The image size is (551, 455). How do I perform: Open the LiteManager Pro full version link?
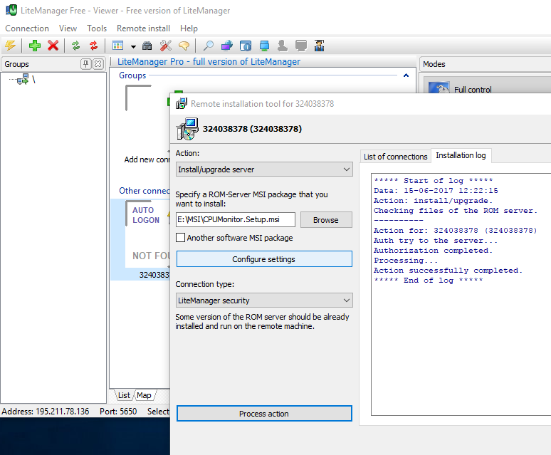pyautogui.click(x=209, y=62)
